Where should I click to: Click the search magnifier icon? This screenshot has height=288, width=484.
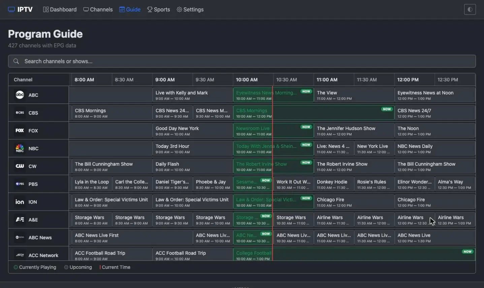16,61
